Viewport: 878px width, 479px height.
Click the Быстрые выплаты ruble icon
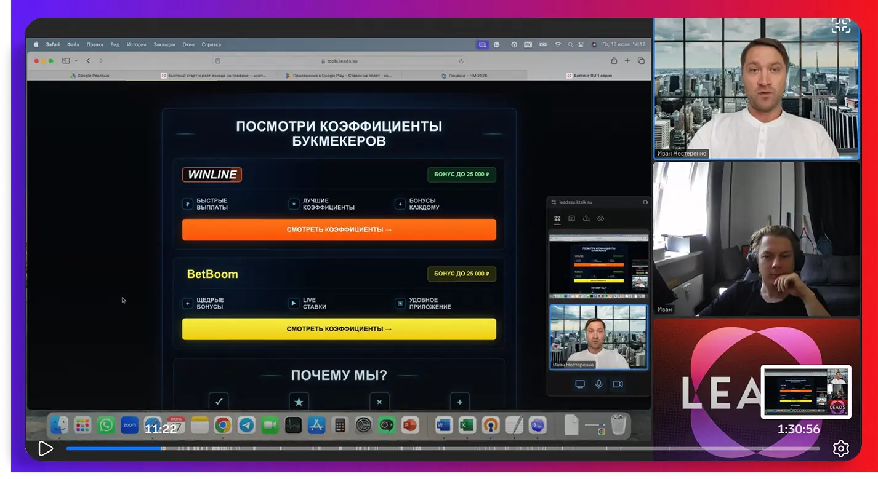(188, 204)
